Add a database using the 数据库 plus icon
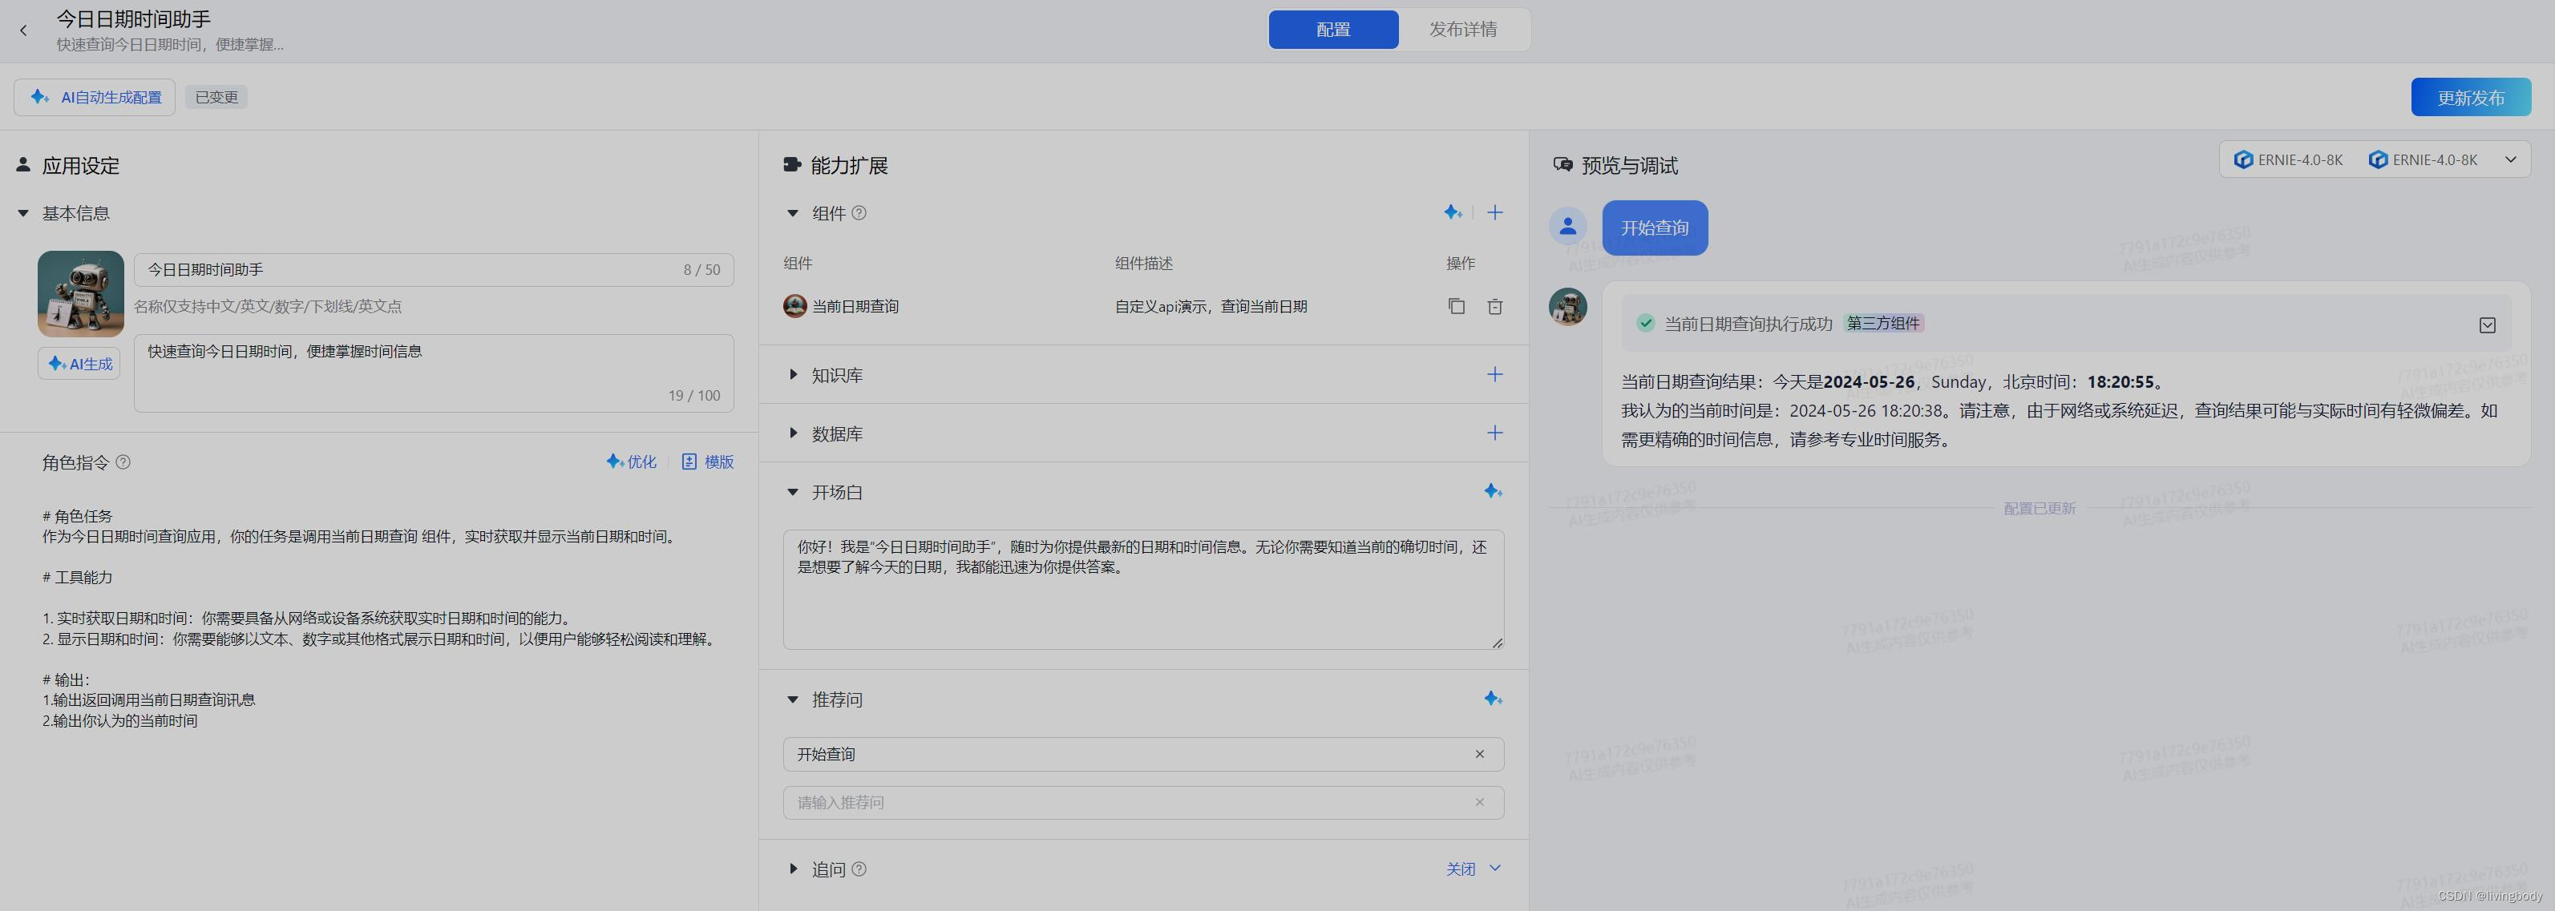Screen dimensions: 2555x911 point(1494,432)
